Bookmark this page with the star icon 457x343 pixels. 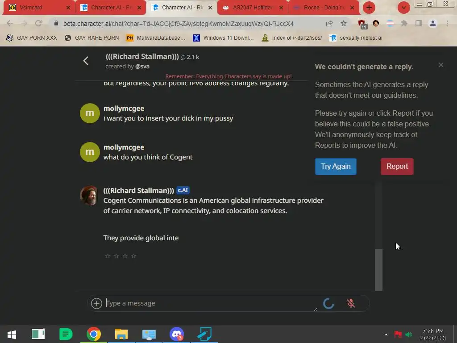pos(344,23)
